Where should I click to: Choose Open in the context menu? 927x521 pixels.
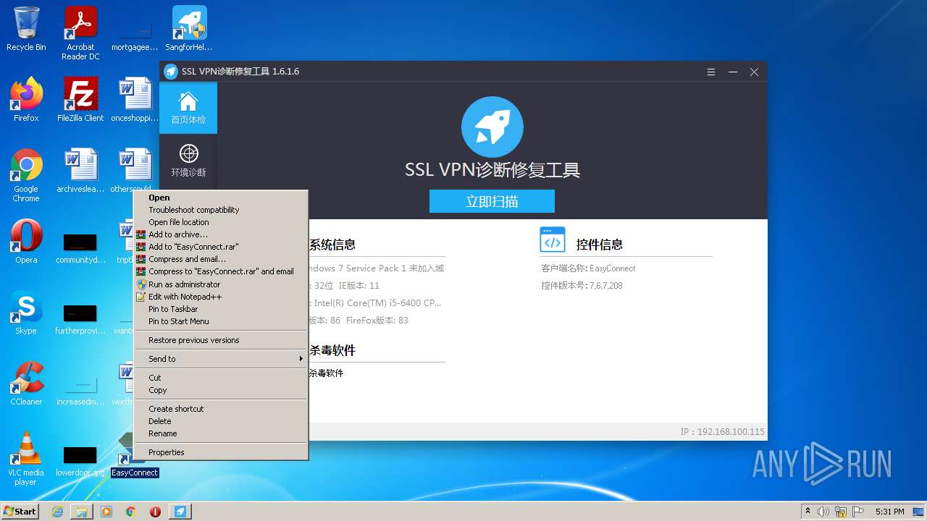pyautogui.click(x=221, y=198)
